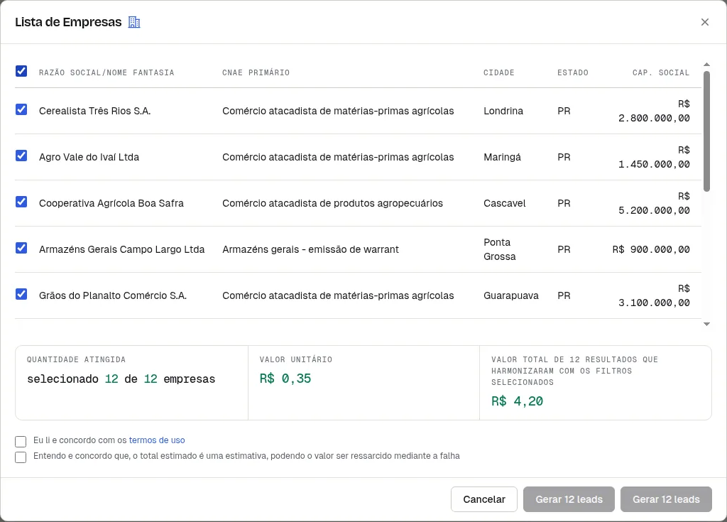Click Armazéns gerais - emissão de warrant cell
The width and height of the screenshot is (727, 522).
[310, 249]
